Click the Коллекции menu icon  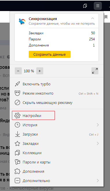click(x=17, y=153)
